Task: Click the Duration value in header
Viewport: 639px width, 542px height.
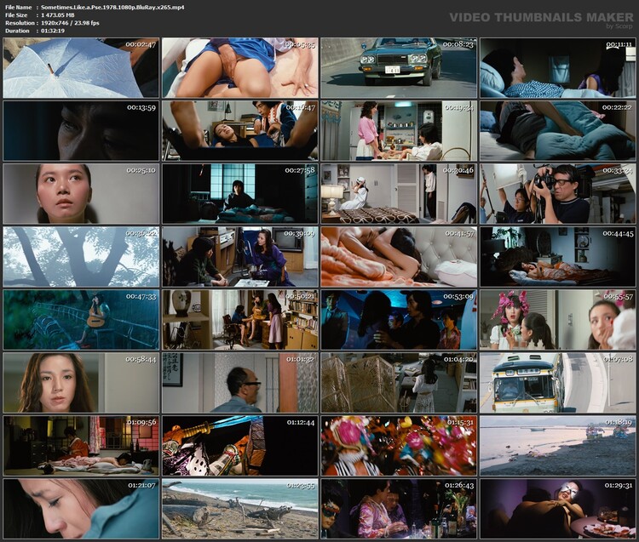Action: click(51, 30)
